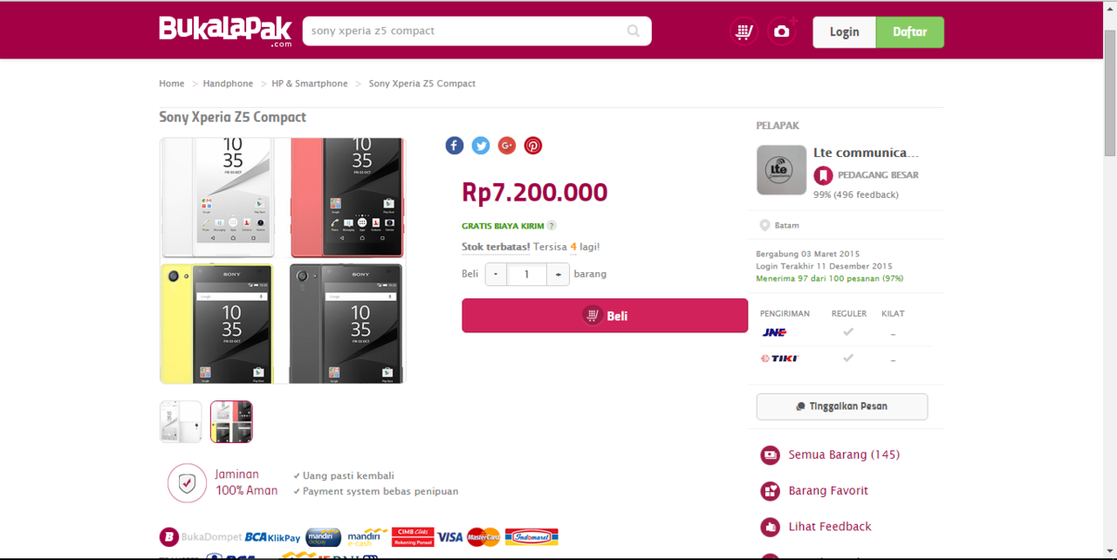Share product on Google Plus
The image size is (1117, 560).
(x=507, y=146)
